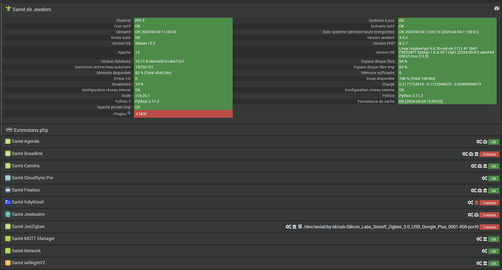Click the dependency kit icon in Santé Jeedouino row
The image size is (502, 270).
[x=477, y=215]
